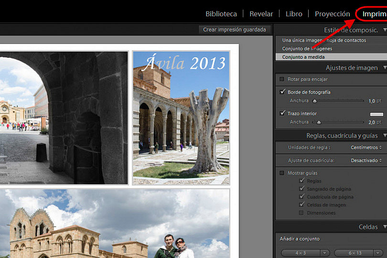Adjust the Trazo interior Anchura slider
This screenshot has height=258, width=387.
click(x=319, y=122)
